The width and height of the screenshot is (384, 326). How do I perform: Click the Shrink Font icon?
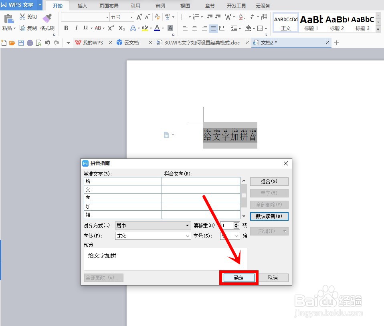[x=147, y=17]
